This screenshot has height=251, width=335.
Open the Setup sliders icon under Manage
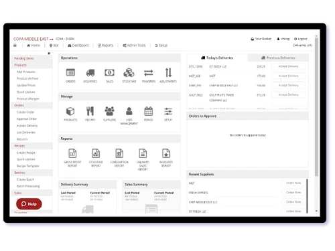[x=168, y=111]
